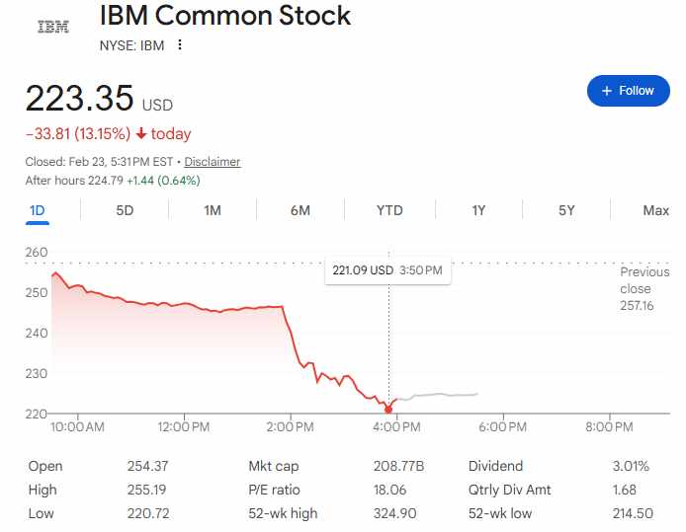Switch to the 1Y chart view
This screenshot has height=532, width=686.
coord(478,210)
